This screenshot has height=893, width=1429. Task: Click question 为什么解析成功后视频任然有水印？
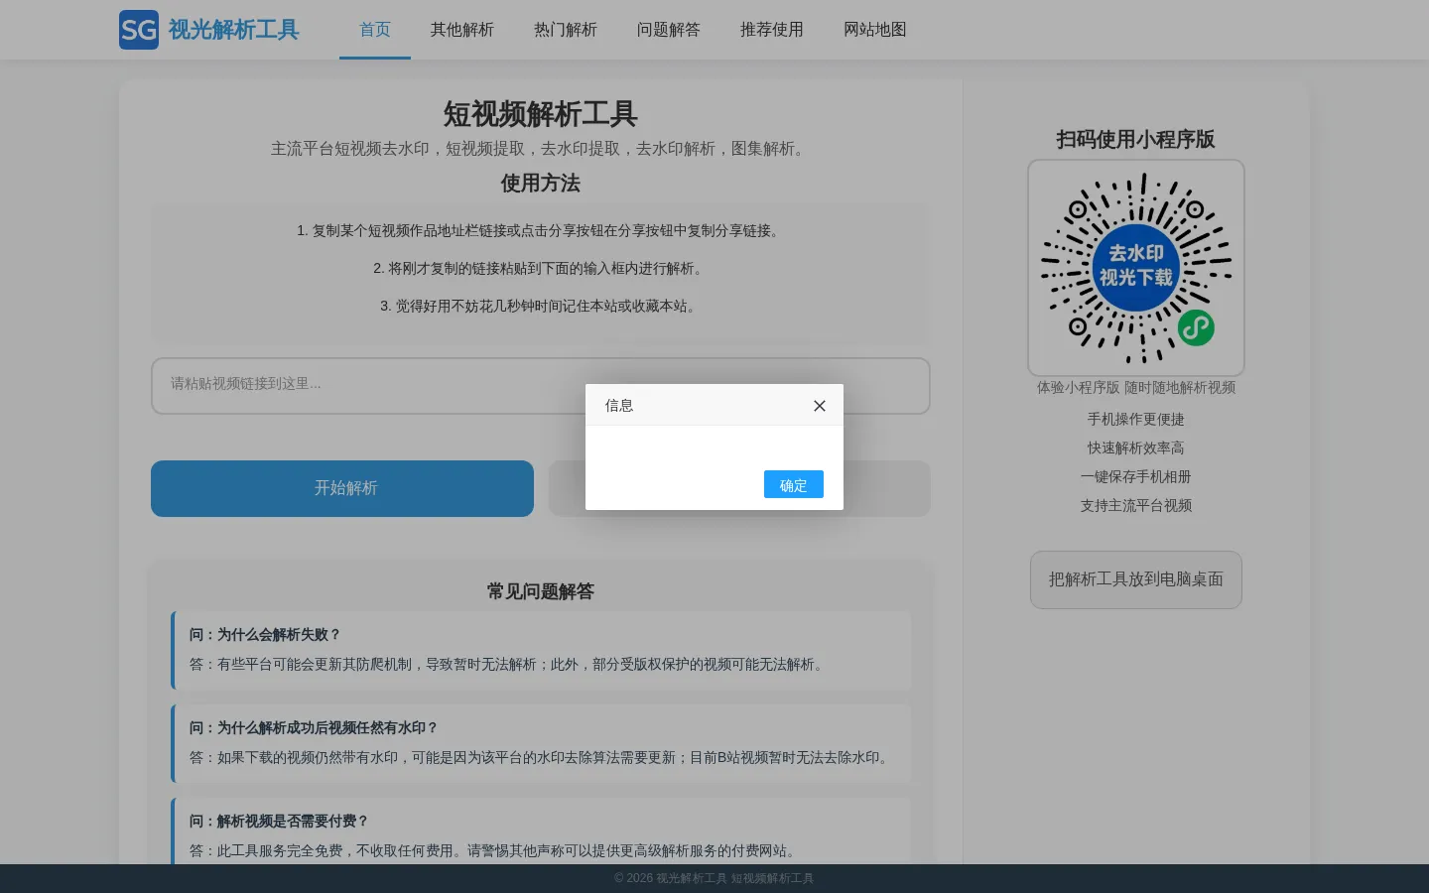314,727
